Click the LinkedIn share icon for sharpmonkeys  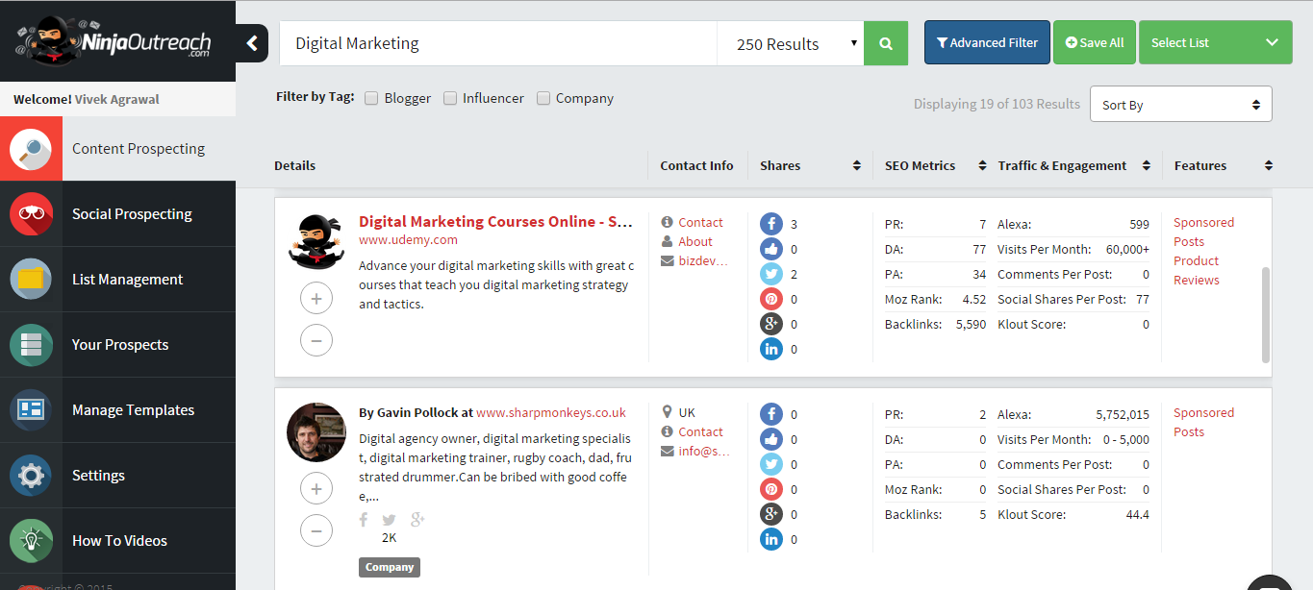click(771, 539)
